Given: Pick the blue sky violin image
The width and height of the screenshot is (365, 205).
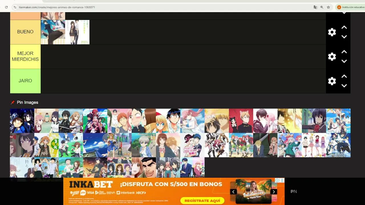Looking at the screenshot, I should pos(95,145).
